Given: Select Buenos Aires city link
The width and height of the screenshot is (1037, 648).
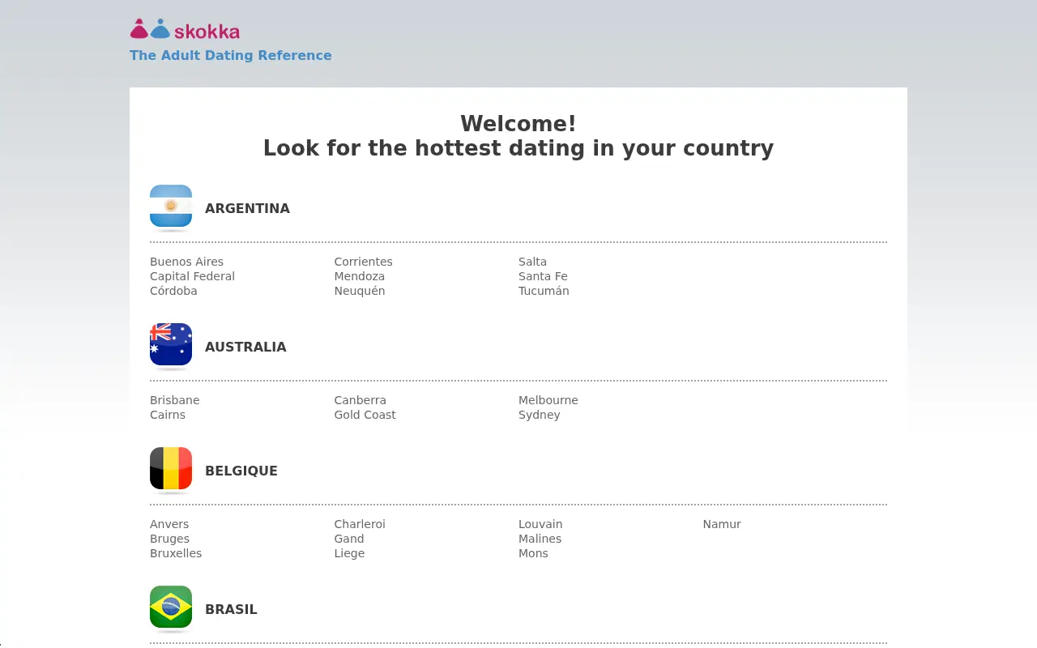Looking at the screenshot, I should [186, 262].
